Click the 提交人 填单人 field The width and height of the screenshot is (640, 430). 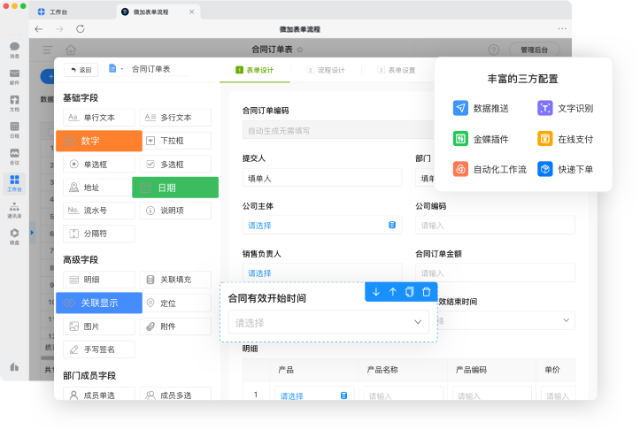point(322,178)
